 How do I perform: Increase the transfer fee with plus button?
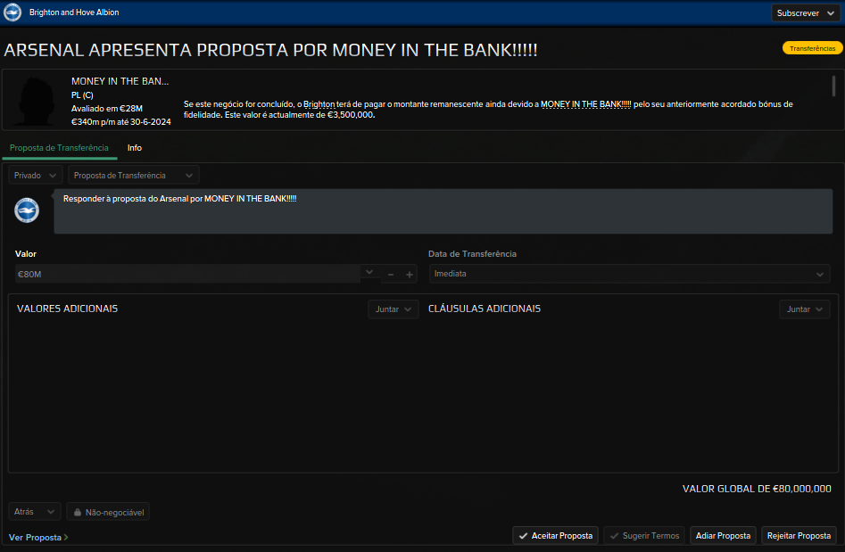409,275
